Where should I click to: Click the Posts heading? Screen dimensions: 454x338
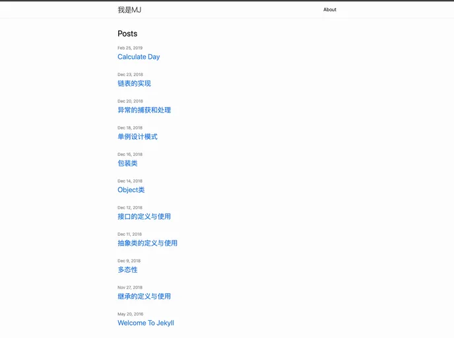127,34
